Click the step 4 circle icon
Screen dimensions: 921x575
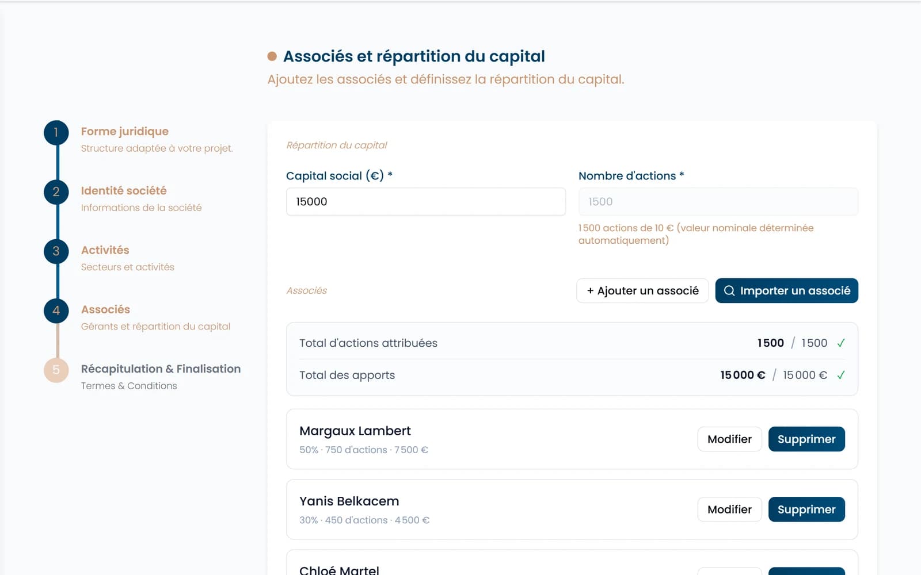click(x=56, y=311)
